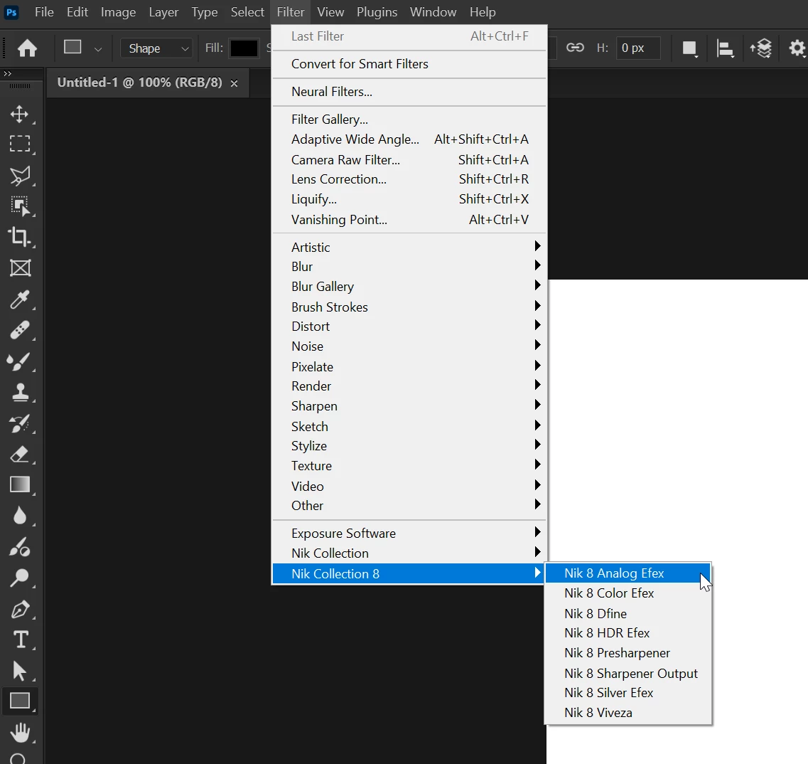The image size is (808, 764).
Task: Select the Move tool
Action: pos(20,114)
